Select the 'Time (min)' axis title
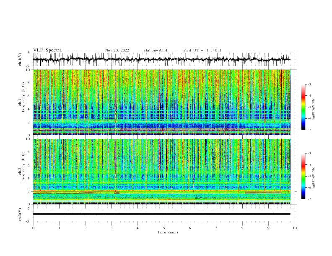This screenshot has width=332, height=256. click(168, 232)
